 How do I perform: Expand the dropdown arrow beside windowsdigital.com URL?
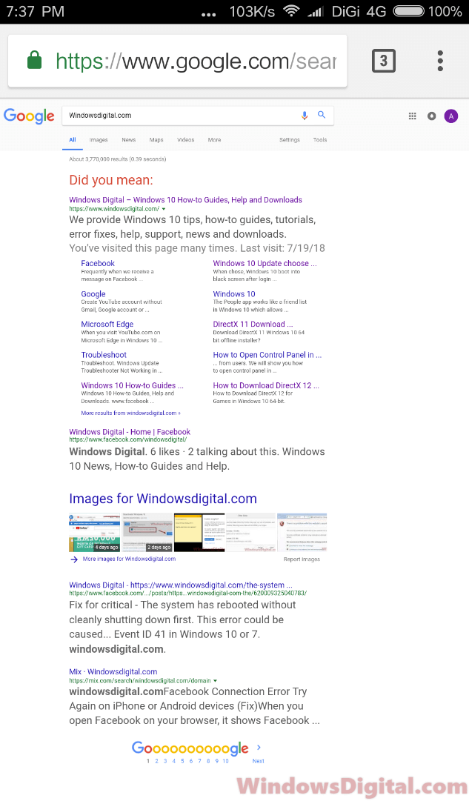point(164,209)
